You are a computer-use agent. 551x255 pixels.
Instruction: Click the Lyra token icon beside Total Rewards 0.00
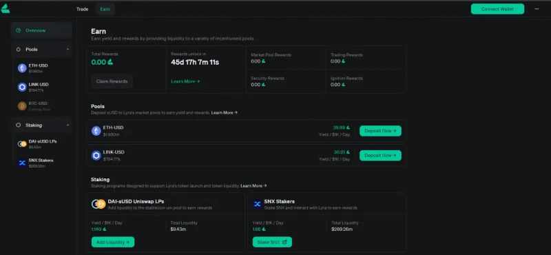(110, 62)
